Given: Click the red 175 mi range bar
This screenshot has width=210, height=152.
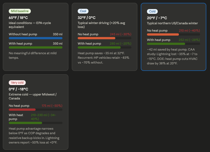Looking at the screenshot, I should coord(22,109).
